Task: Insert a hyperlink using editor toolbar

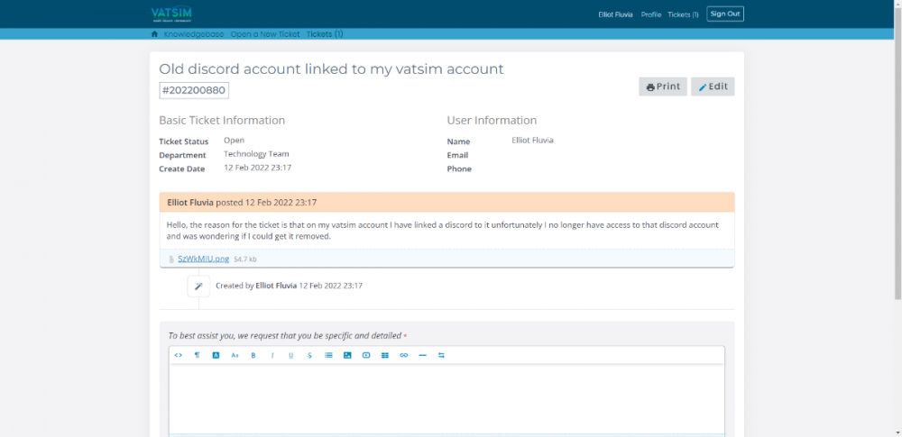Action: click(x=403, y=355)
